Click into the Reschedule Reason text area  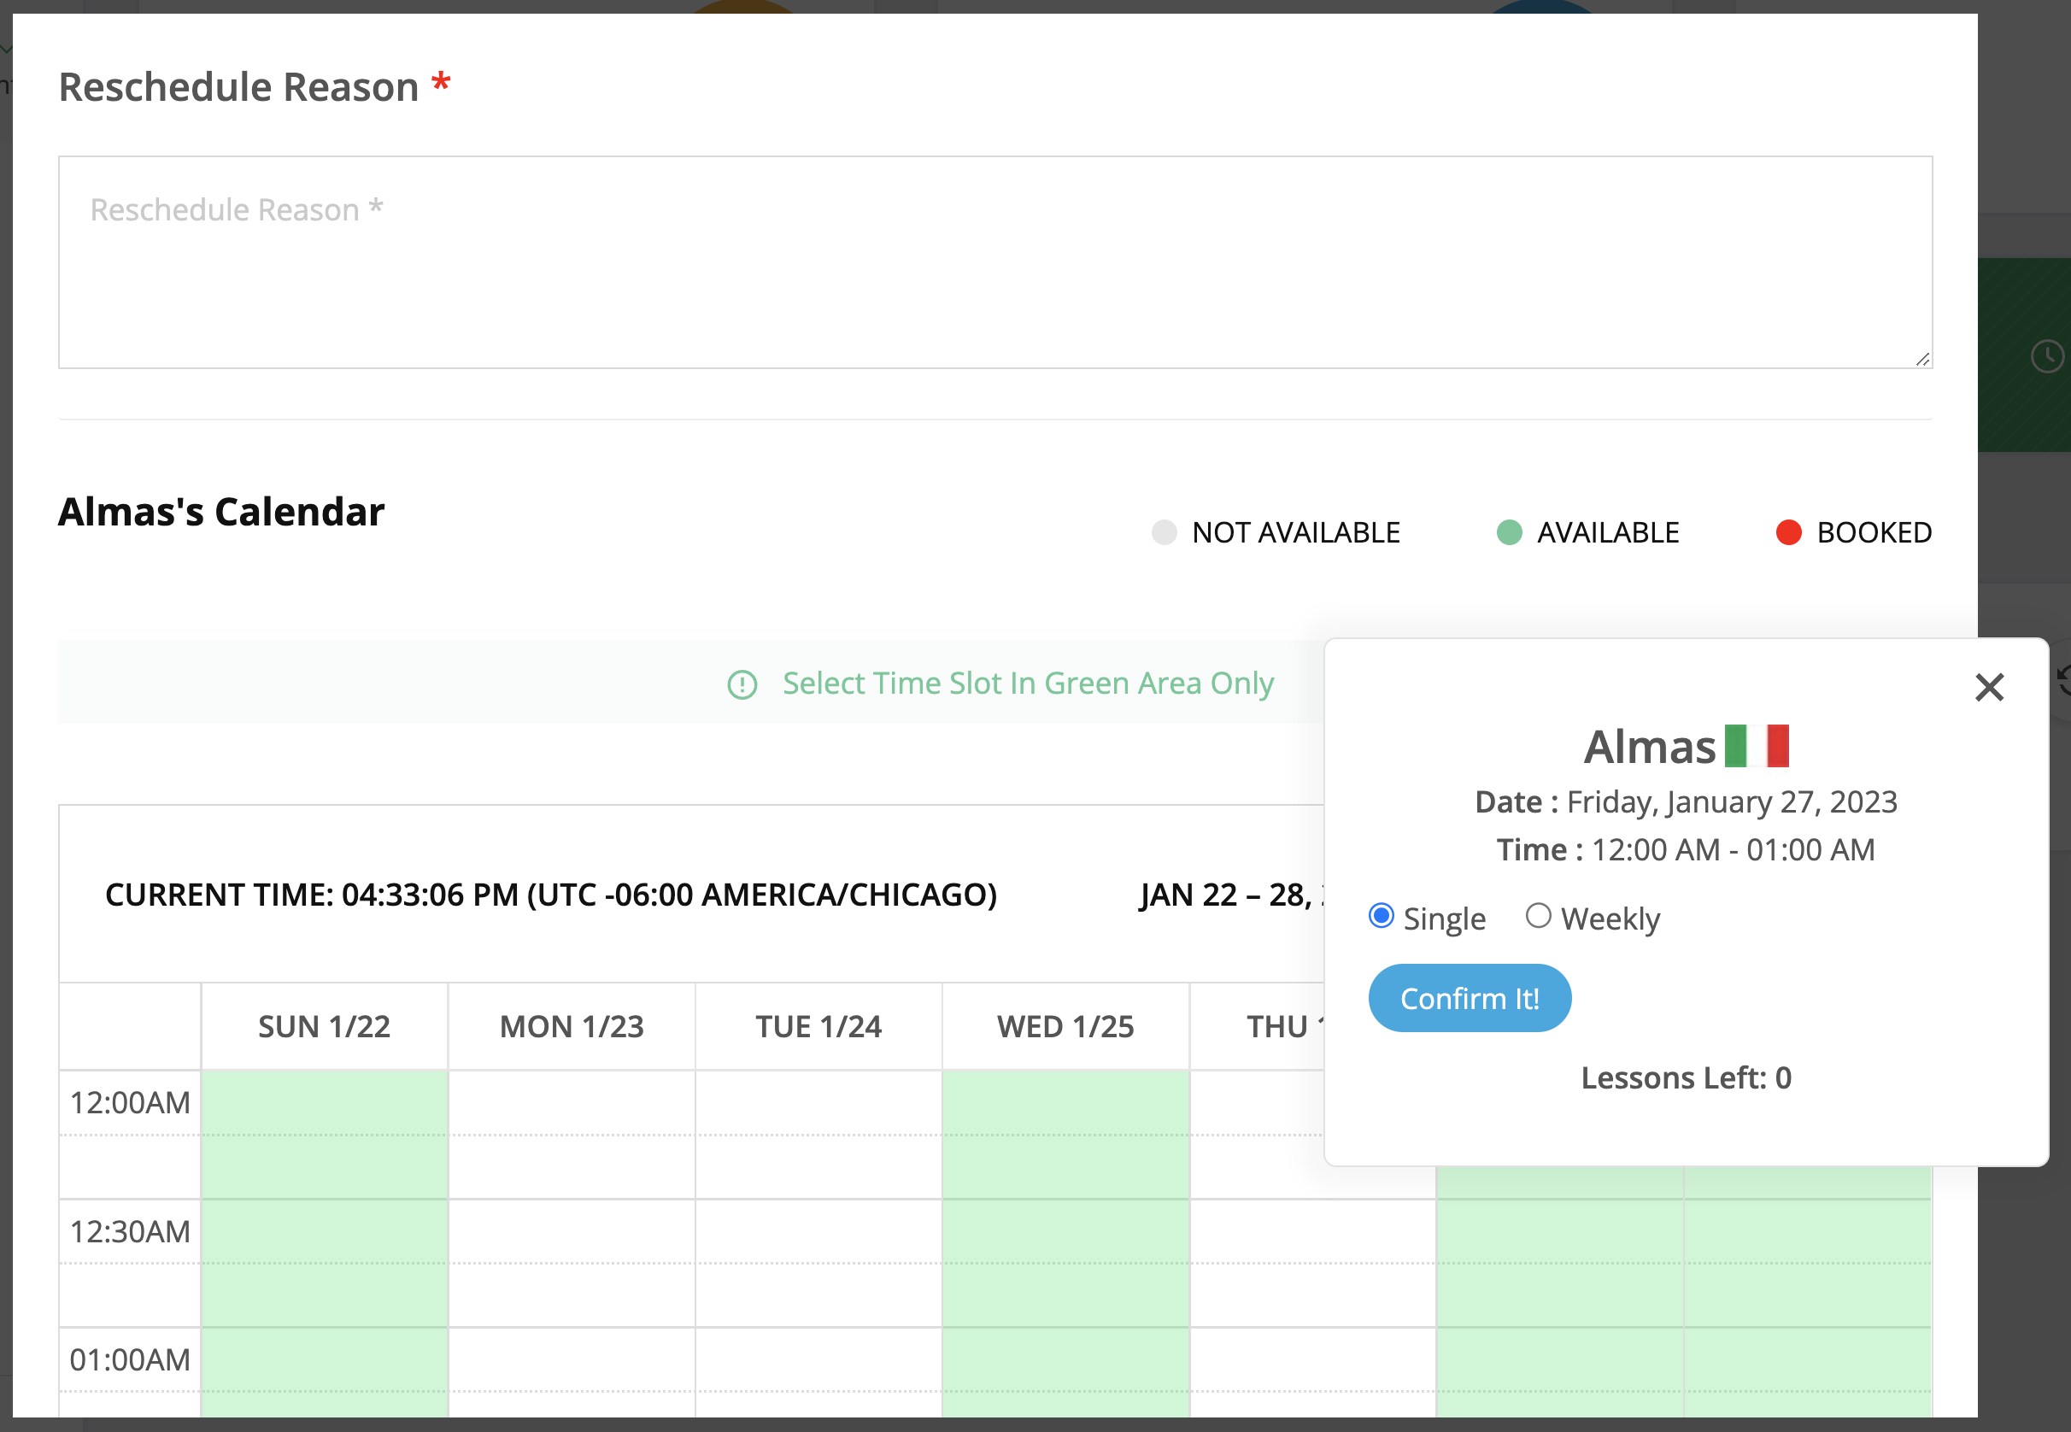(994, 262)
